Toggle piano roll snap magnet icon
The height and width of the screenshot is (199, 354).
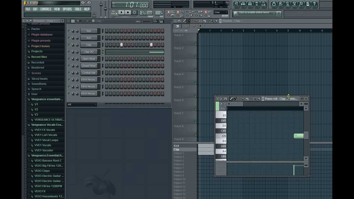click(225, 99)
